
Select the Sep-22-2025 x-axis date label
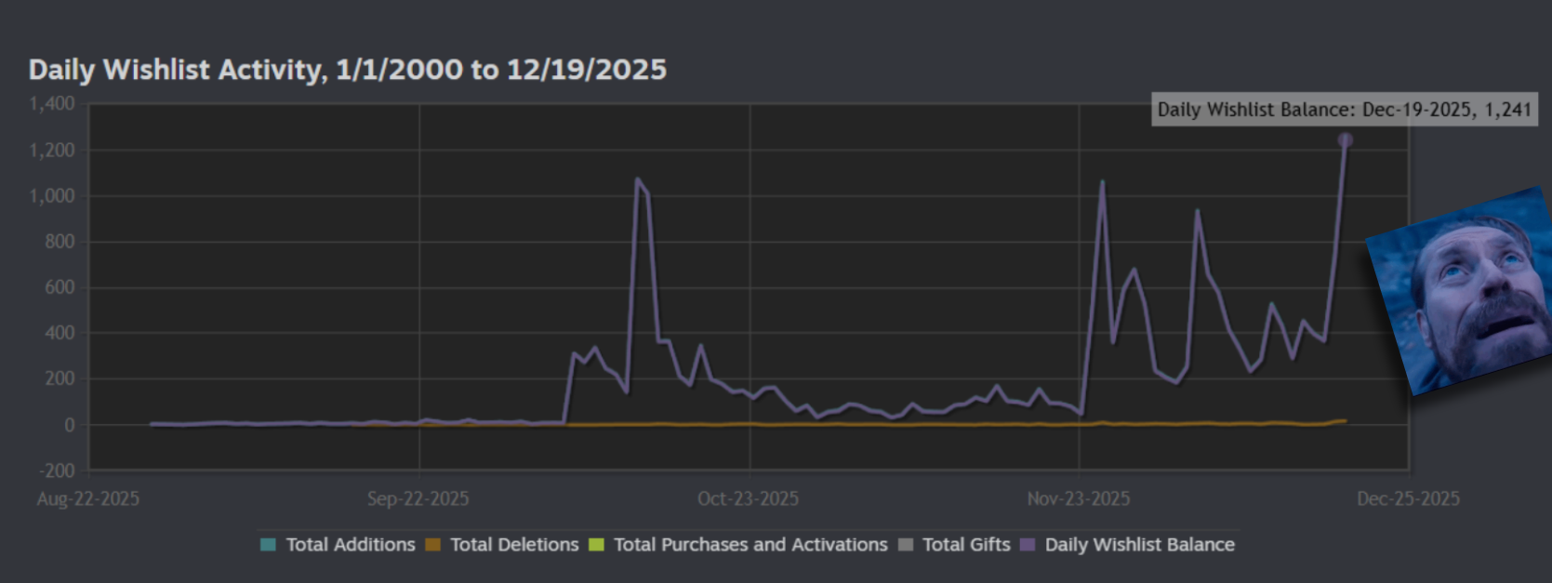tap(418, 499)
